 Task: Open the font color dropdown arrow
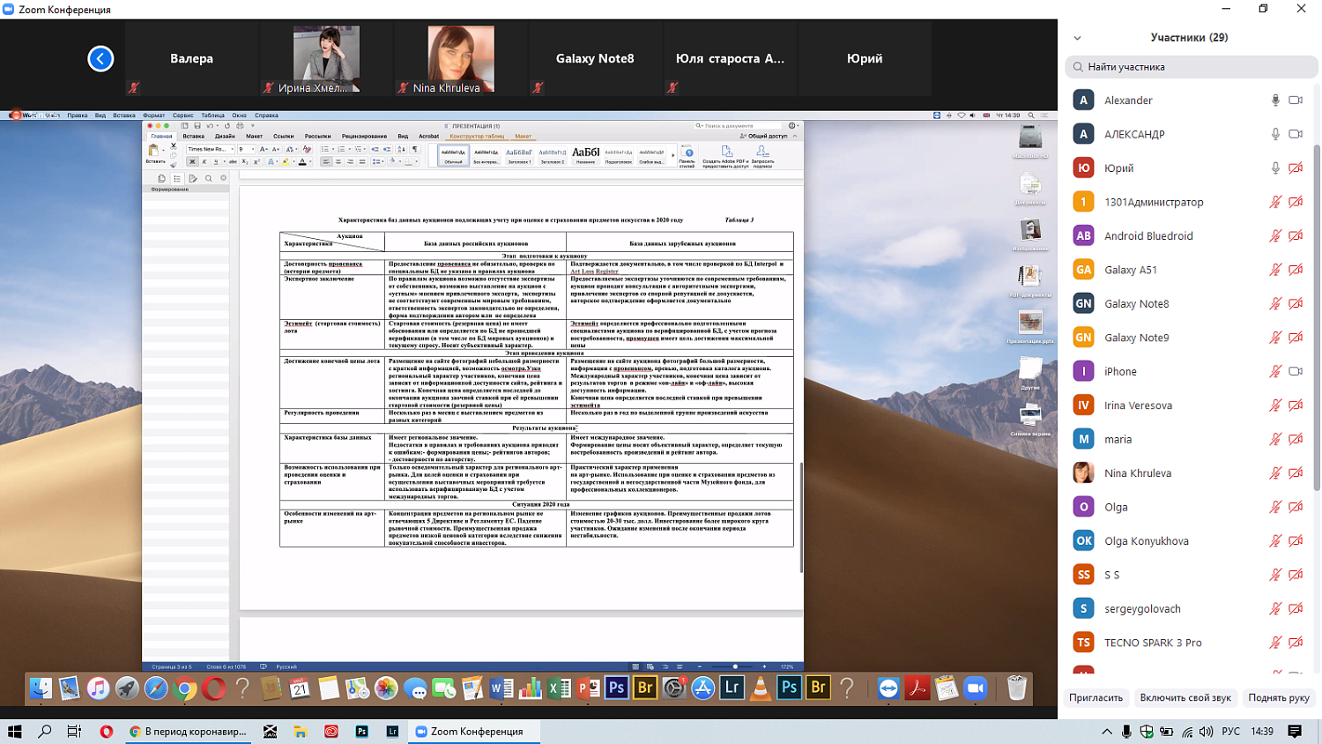tap(310, 162)
